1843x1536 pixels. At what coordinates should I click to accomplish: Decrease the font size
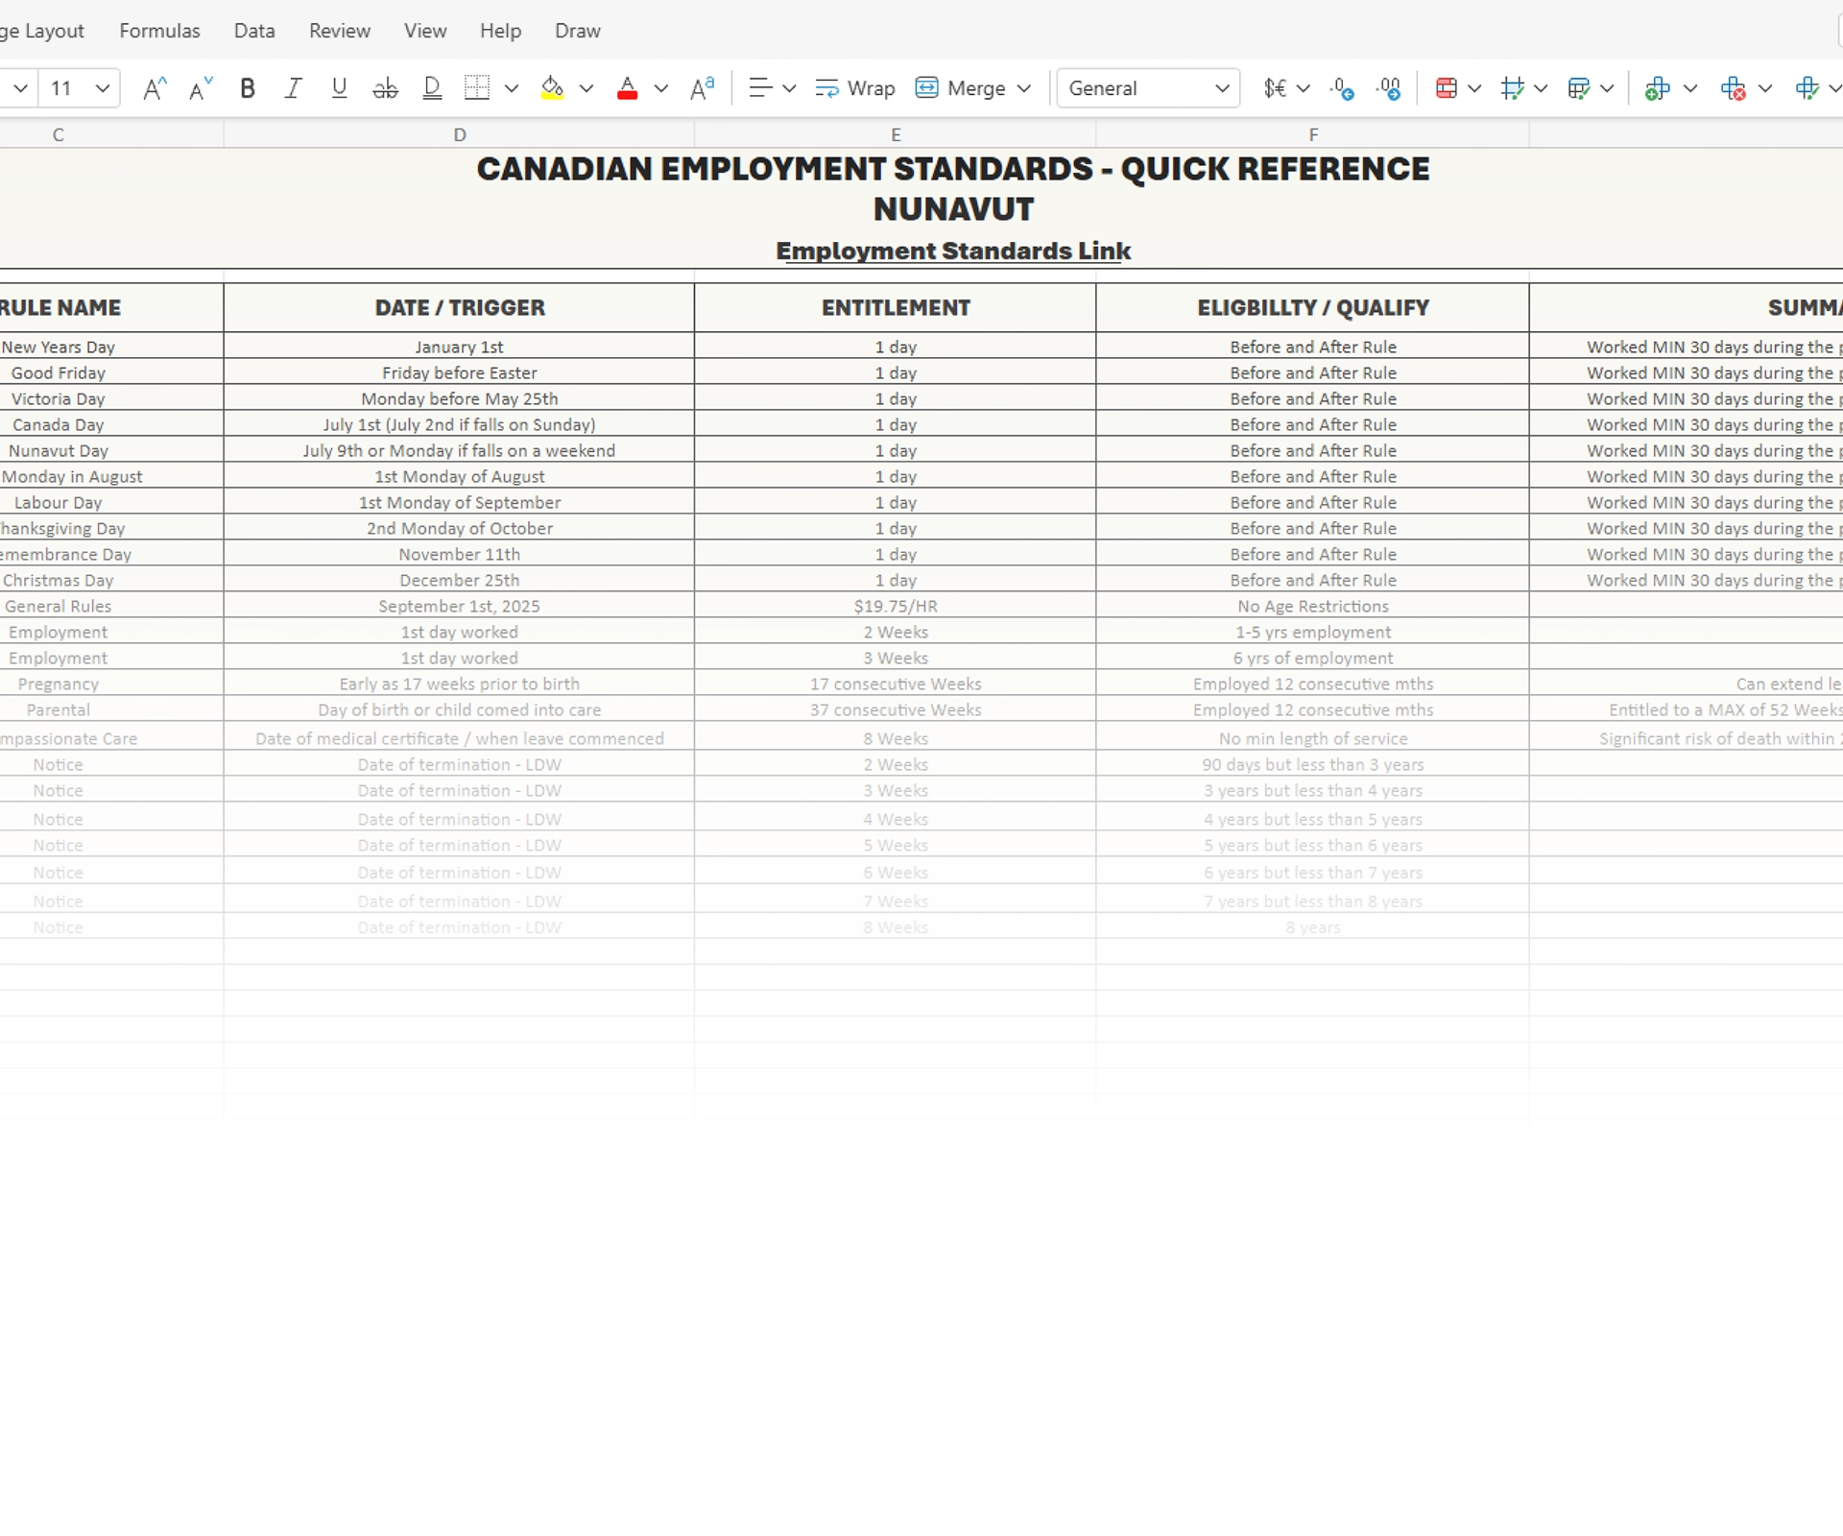pyautogui.click(x=201, y=88)
